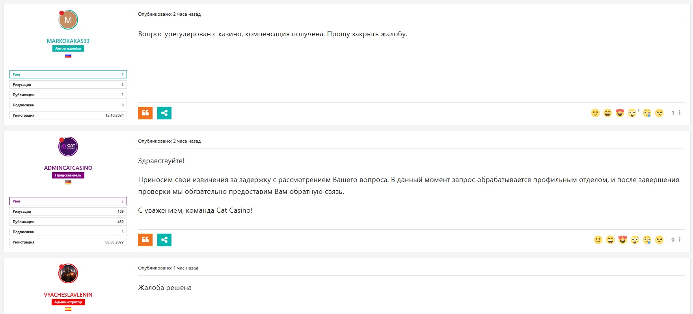Click the MARKOKAKAS33 'M' avatar
The image size is (693, 314).
click(x=68, y=20)
